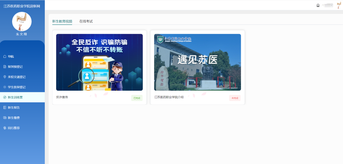The image size is (343, 164).
Task: Open the 全民反诈 anti-fraud video thumbnail
Action: tap(99, 62)
